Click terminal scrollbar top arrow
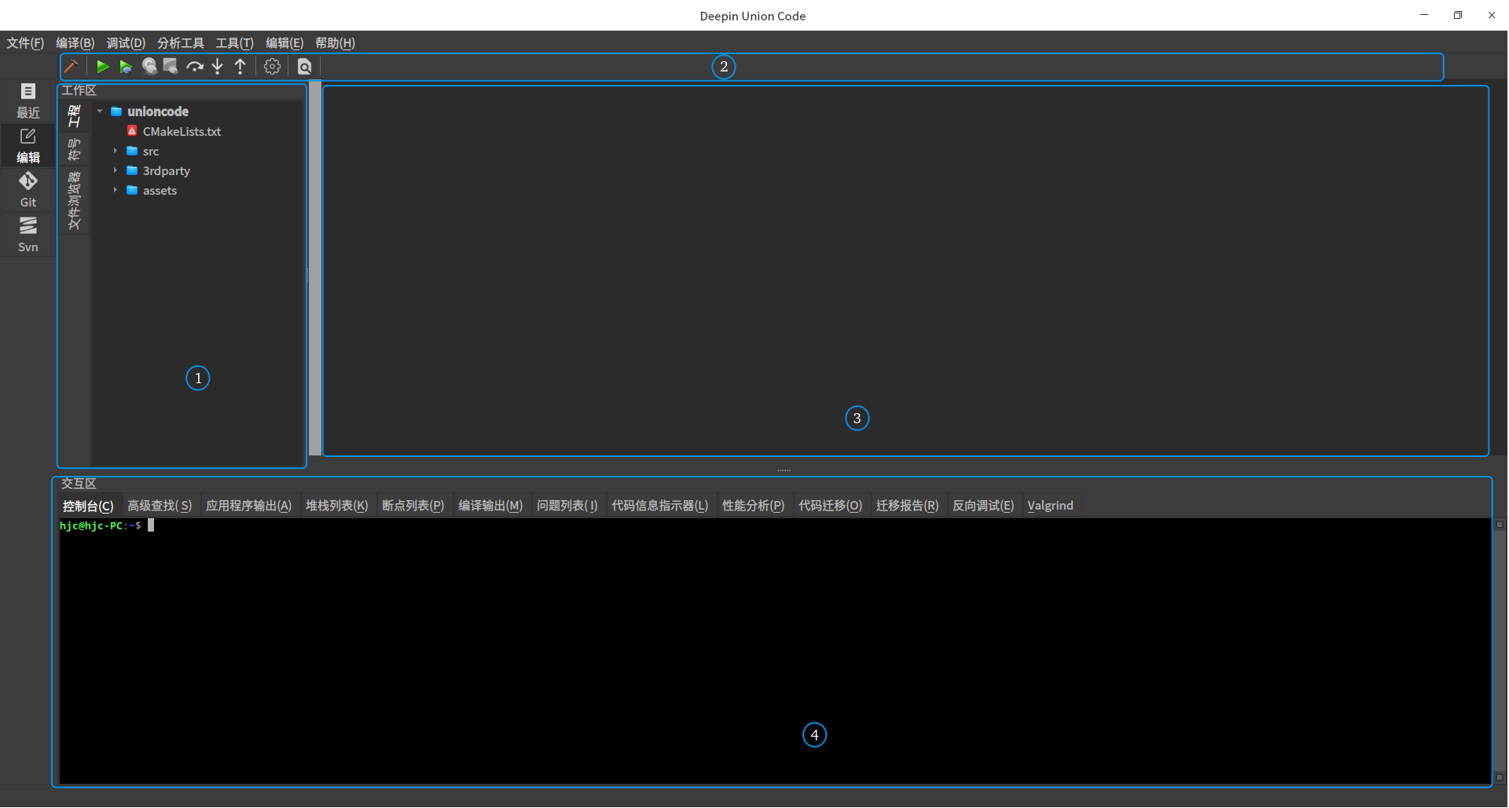Viewport: 1509px width, 808px height. [x=1500, y=525]
